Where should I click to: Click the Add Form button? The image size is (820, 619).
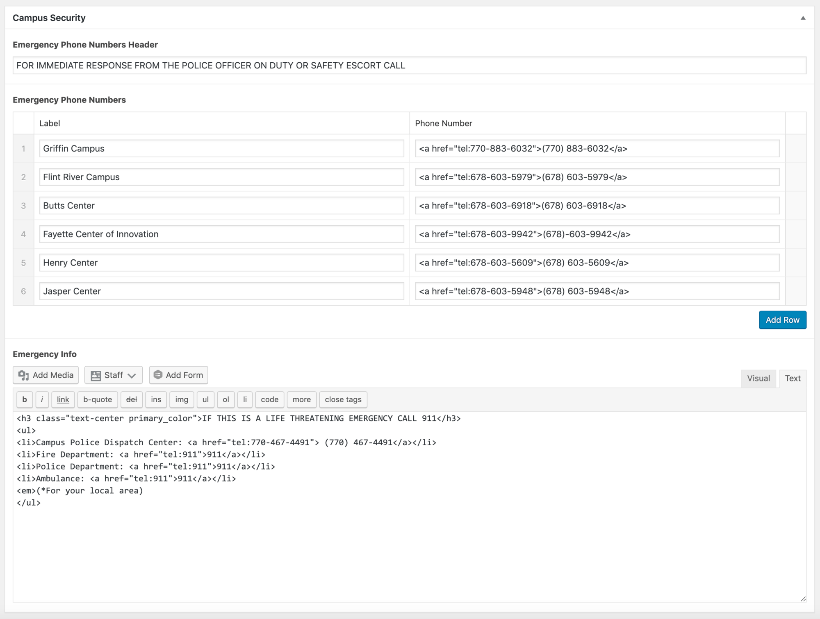178,375
